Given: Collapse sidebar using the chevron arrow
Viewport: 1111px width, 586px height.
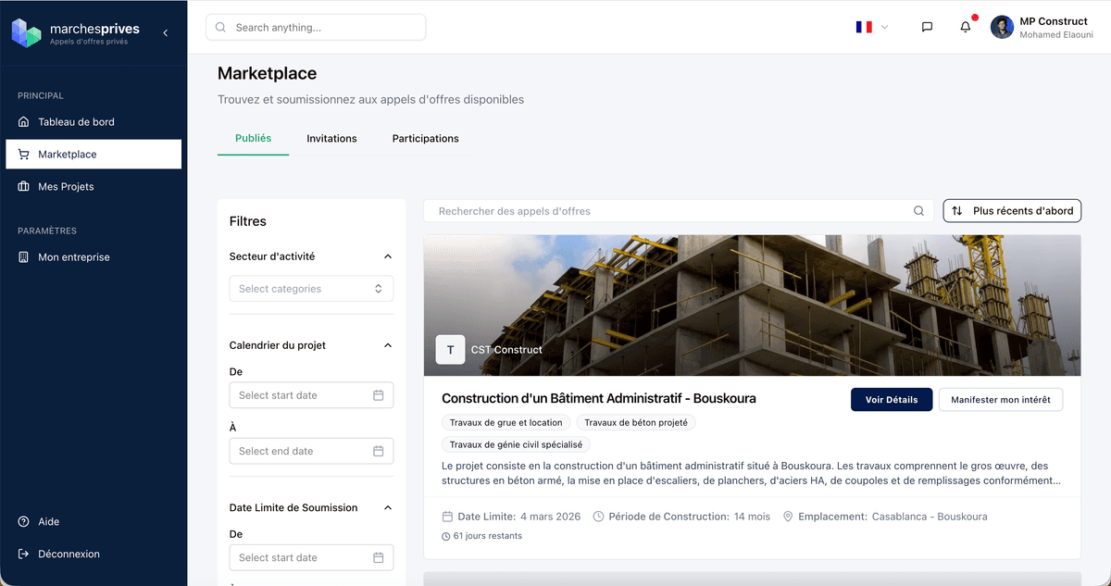Looking at the screenshot, I should (x=166, y=32).
